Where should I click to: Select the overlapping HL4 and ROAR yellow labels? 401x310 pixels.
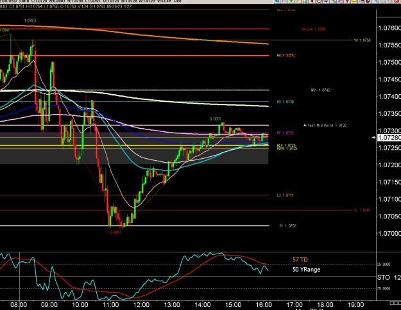click(287, 147)
